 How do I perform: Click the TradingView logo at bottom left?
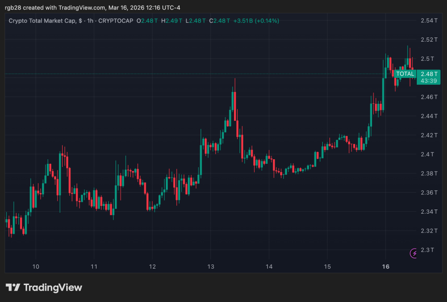(44, 288)
